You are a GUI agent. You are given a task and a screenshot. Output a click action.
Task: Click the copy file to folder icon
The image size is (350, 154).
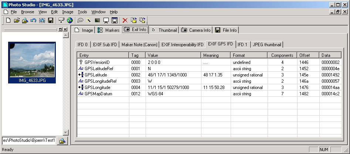click(x=142, y=20)
